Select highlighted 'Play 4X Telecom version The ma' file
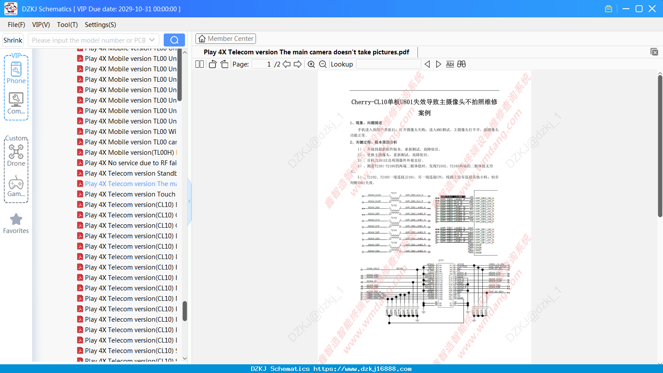 131,183
